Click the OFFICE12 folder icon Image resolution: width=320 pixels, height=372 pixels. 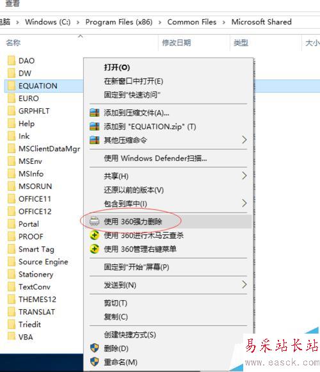12,212
